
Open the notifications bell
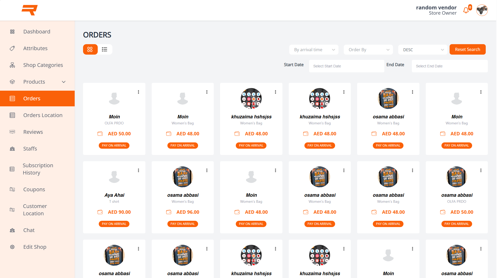pyautogui.click(x=466, y=10)
